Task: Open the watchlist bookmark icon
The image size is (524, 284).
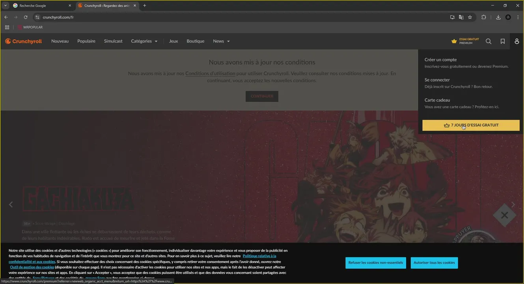Action: tap(503, 41)
